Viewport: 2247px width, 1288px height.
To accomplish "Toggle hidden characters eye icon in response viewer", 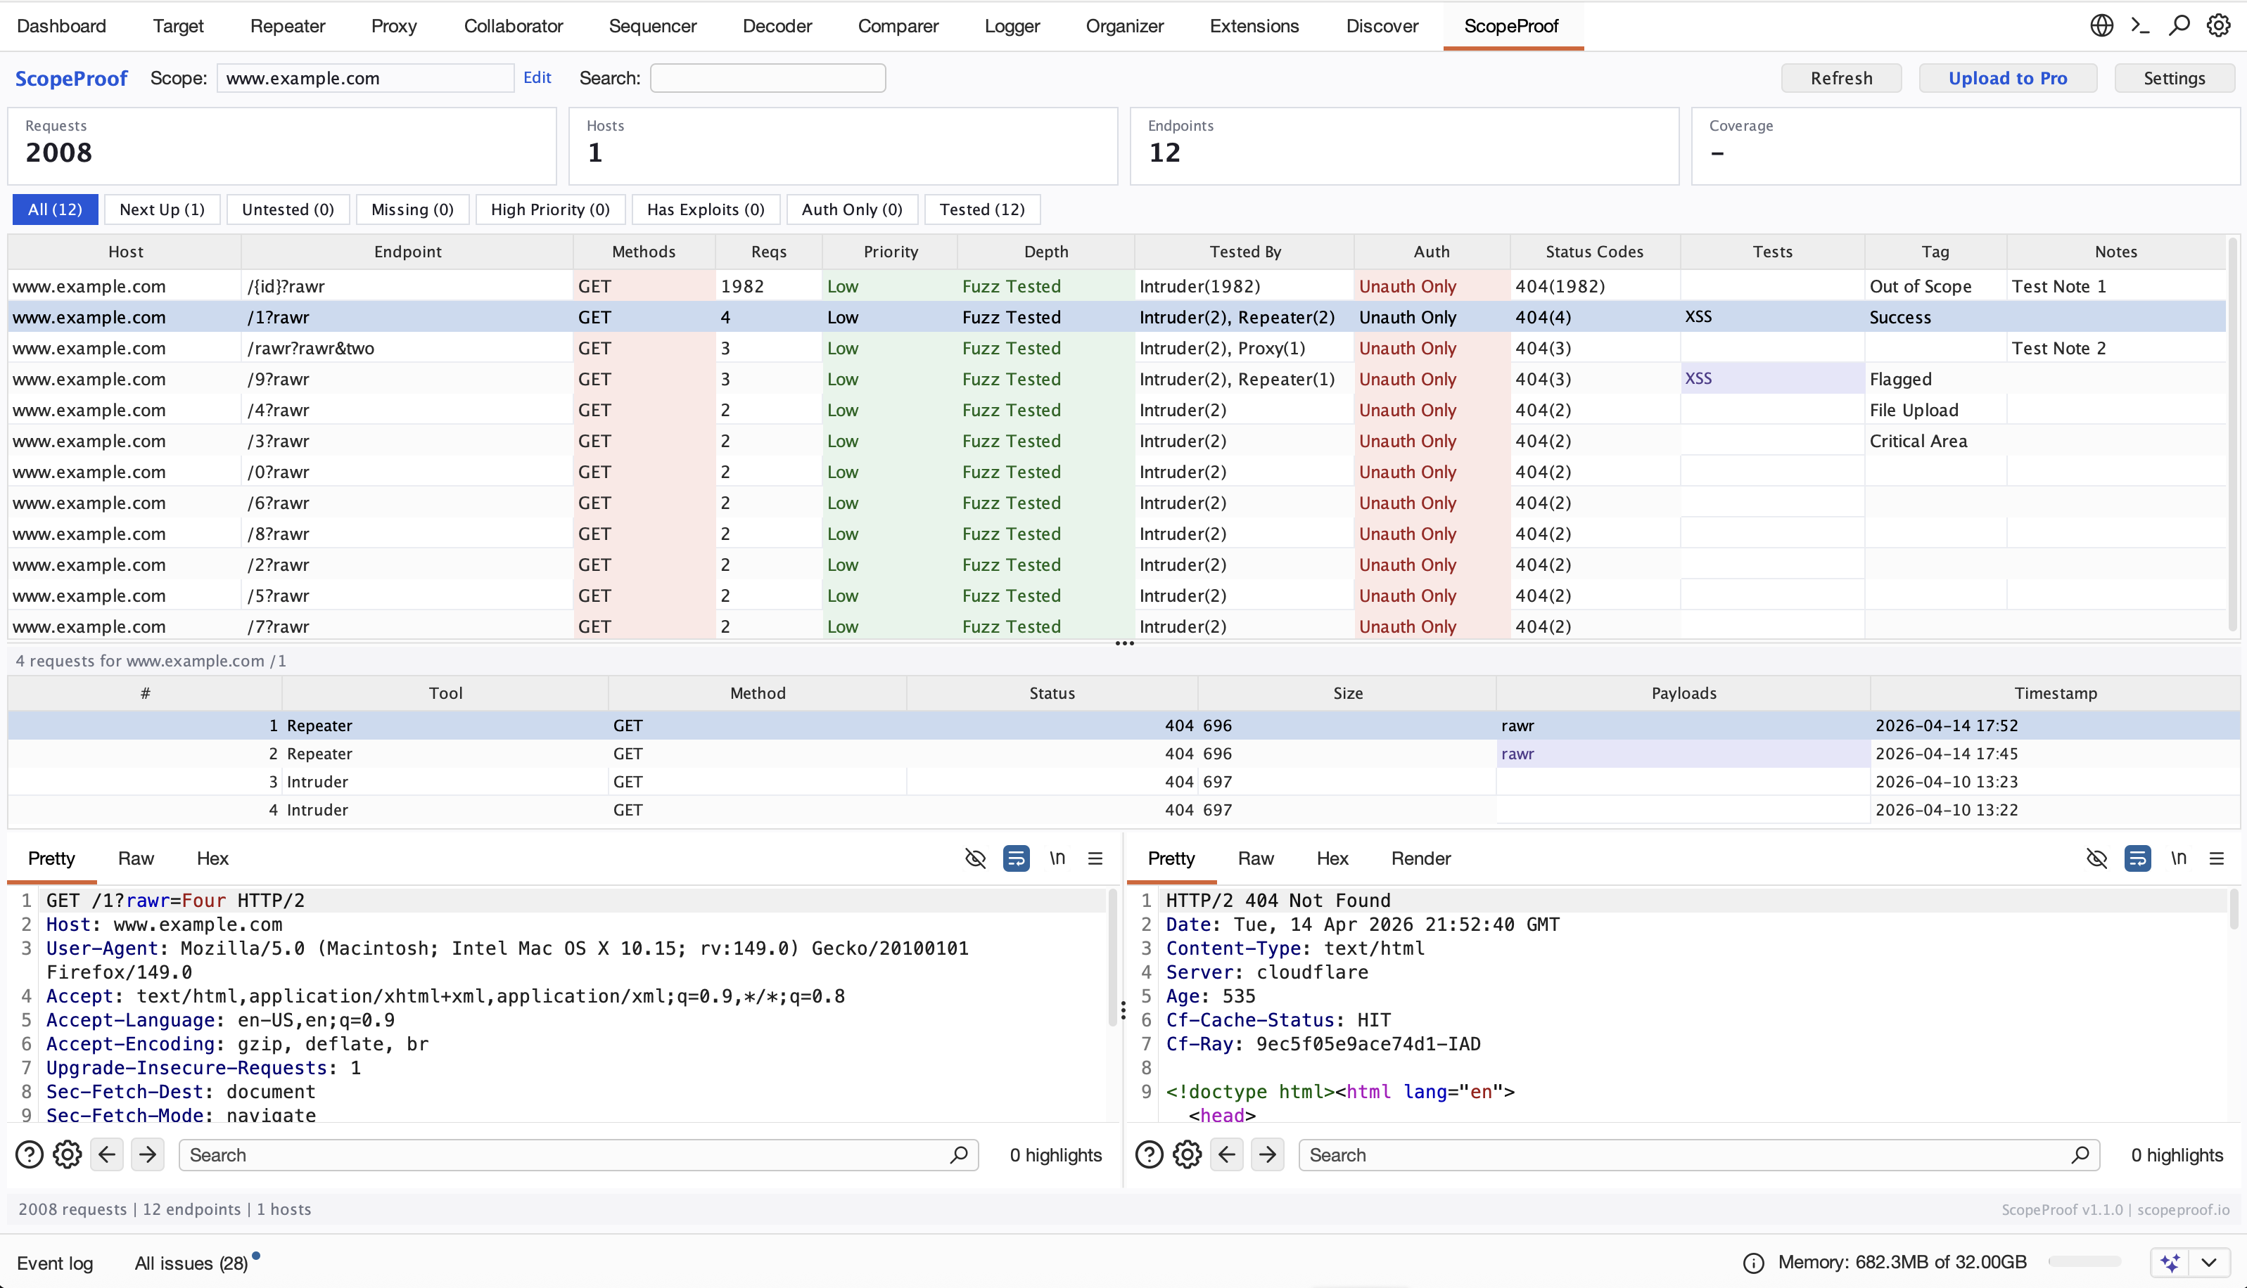I will (2096, 858).
